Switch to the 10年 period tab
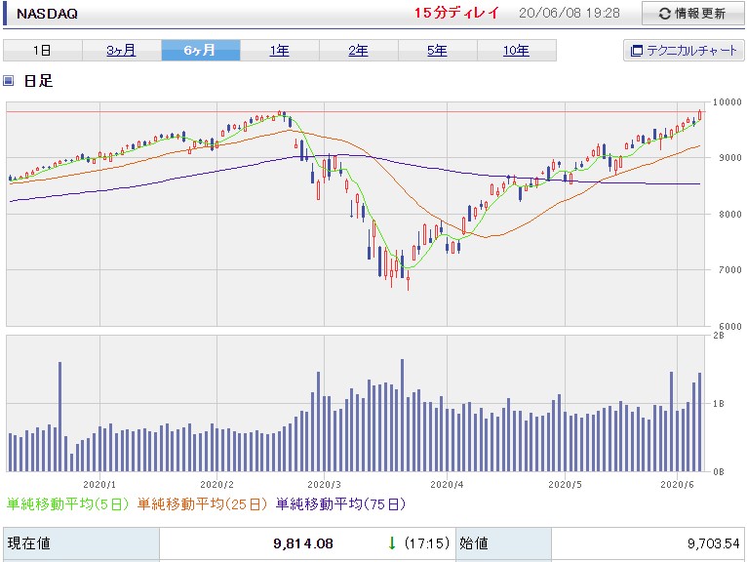 coord(517,51)
